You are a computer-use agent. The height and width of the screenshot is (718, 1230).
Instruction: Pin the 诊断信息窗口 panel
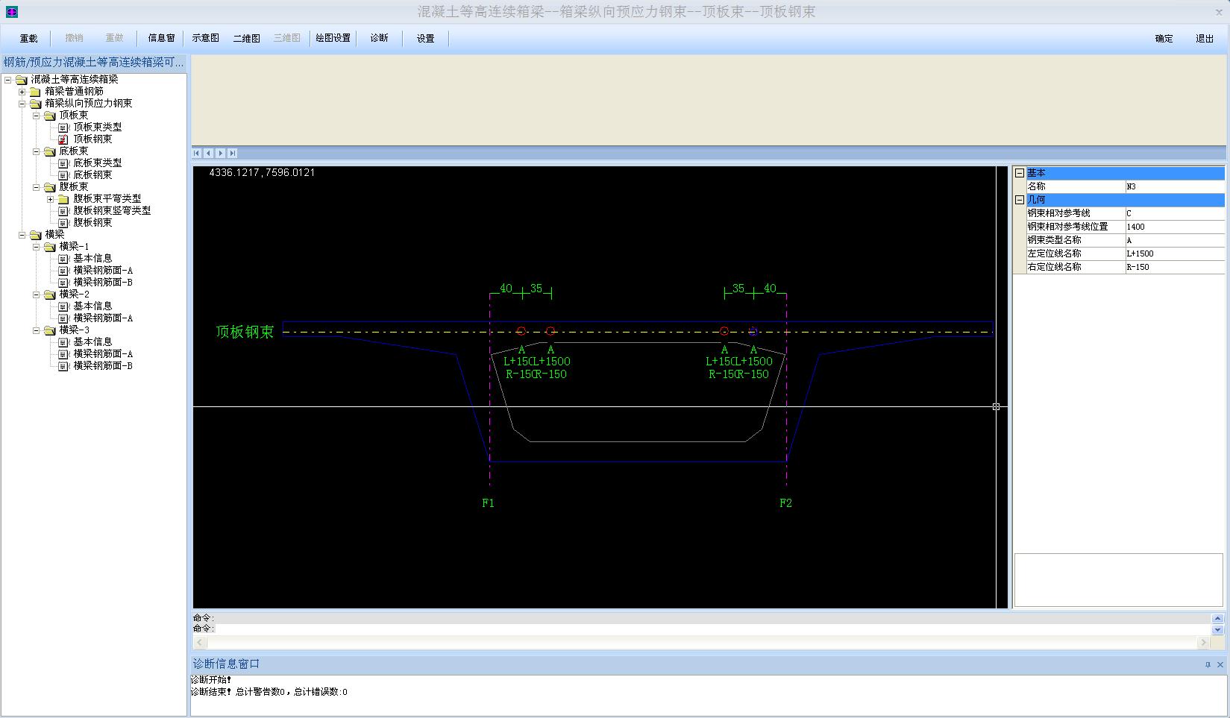[x=1208, y=664]
